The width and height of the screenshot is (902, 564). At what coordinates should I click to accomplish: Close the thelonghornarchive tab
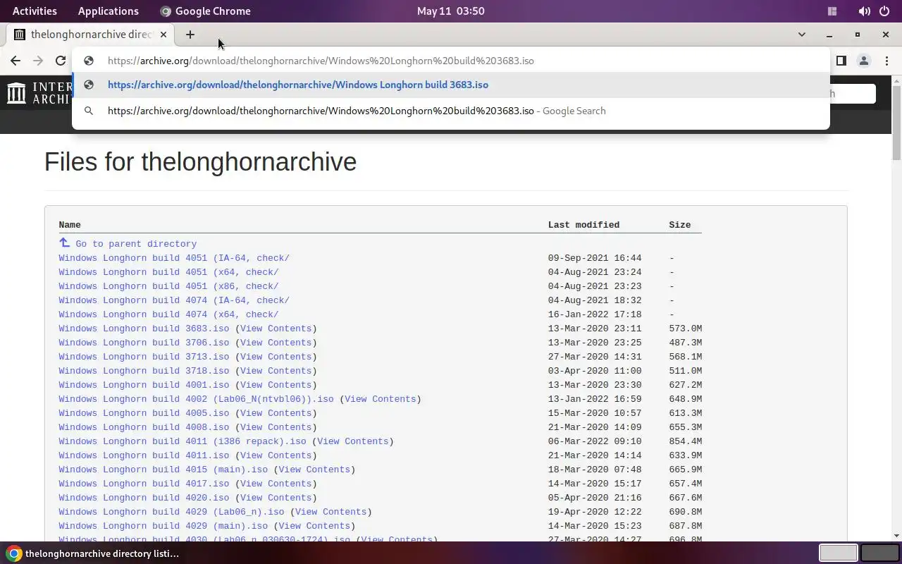coord(163,35)
